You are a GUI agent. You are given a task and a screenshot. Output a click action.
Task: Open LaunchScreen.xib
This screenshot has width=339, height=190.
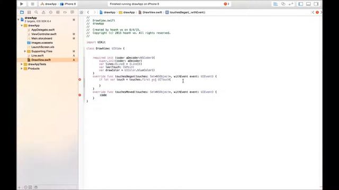coord(43,47)
